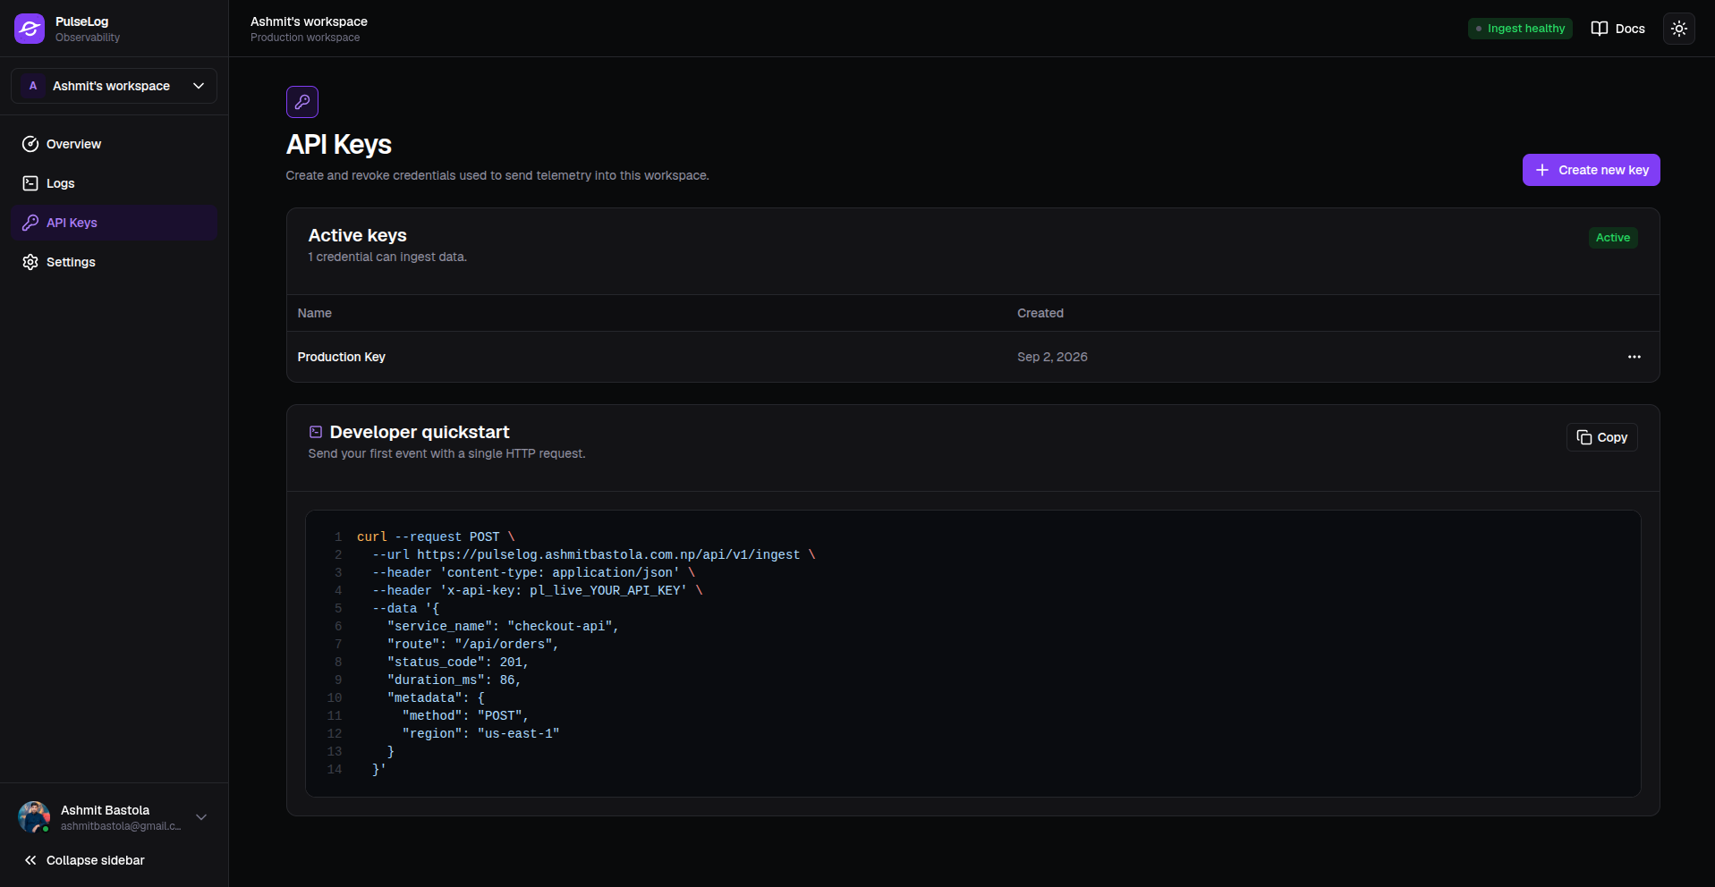This screenshot has width=1715, height=887.
Task: Click the ingest URL line in code
Action: [594, 554]
